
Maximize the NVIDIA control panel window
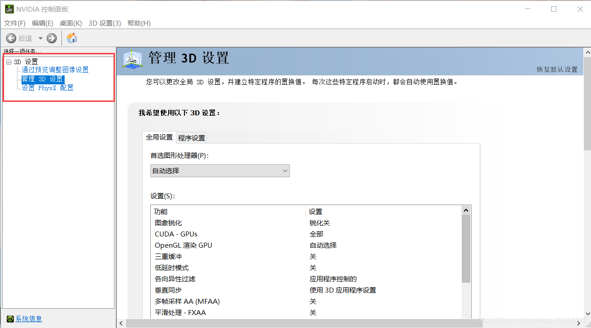tap(554, 9)
